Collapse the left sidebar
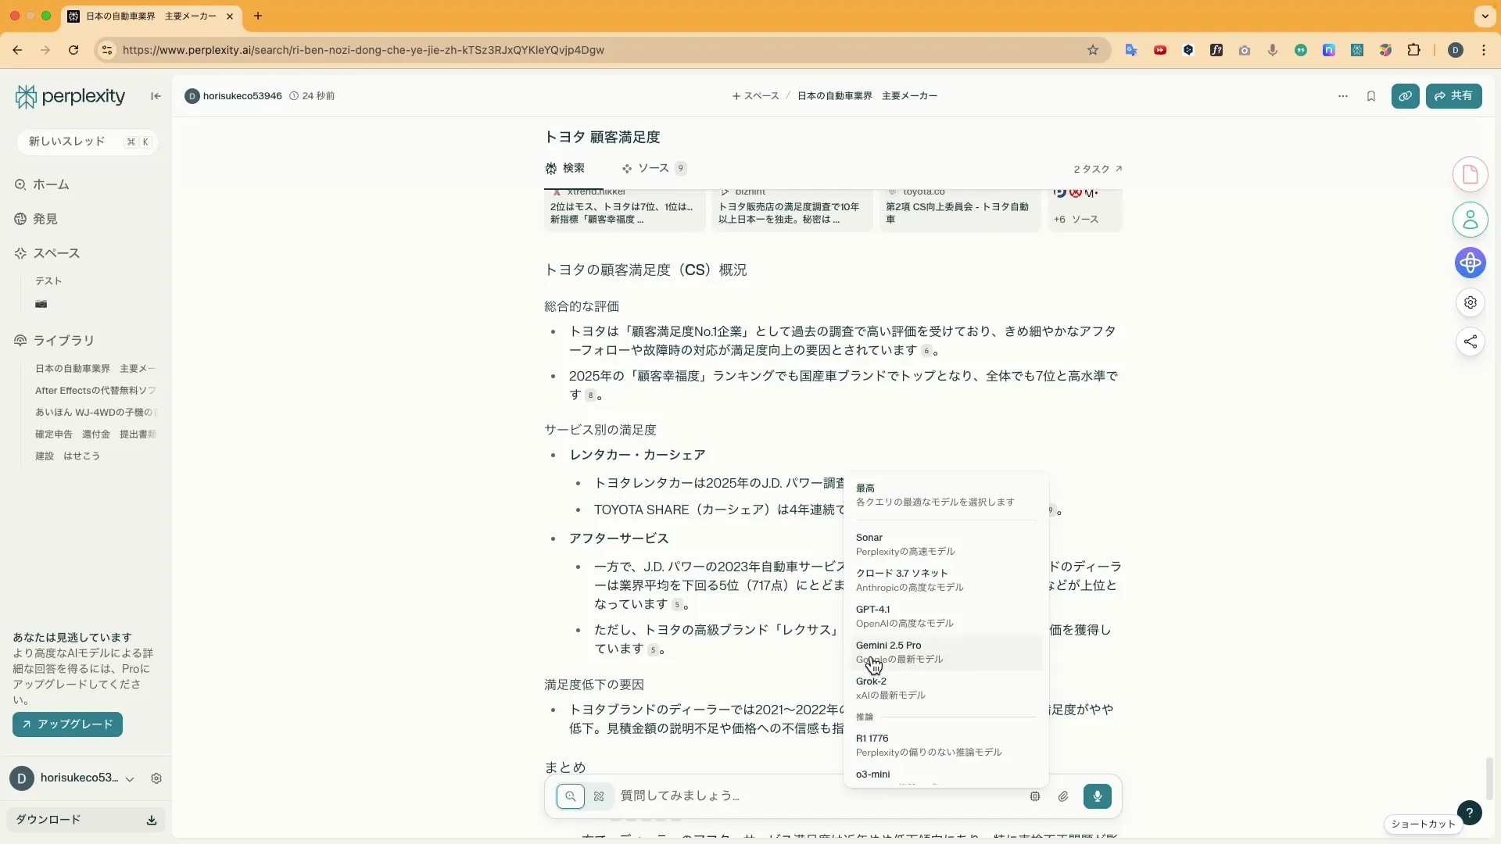The image size is (1501, 844). 154,96
